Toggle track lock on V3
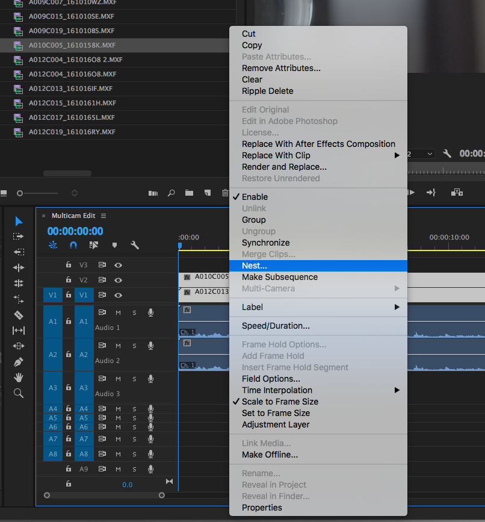Image resolution: width=485 pixels, height=522 pixels. (69, 265)
